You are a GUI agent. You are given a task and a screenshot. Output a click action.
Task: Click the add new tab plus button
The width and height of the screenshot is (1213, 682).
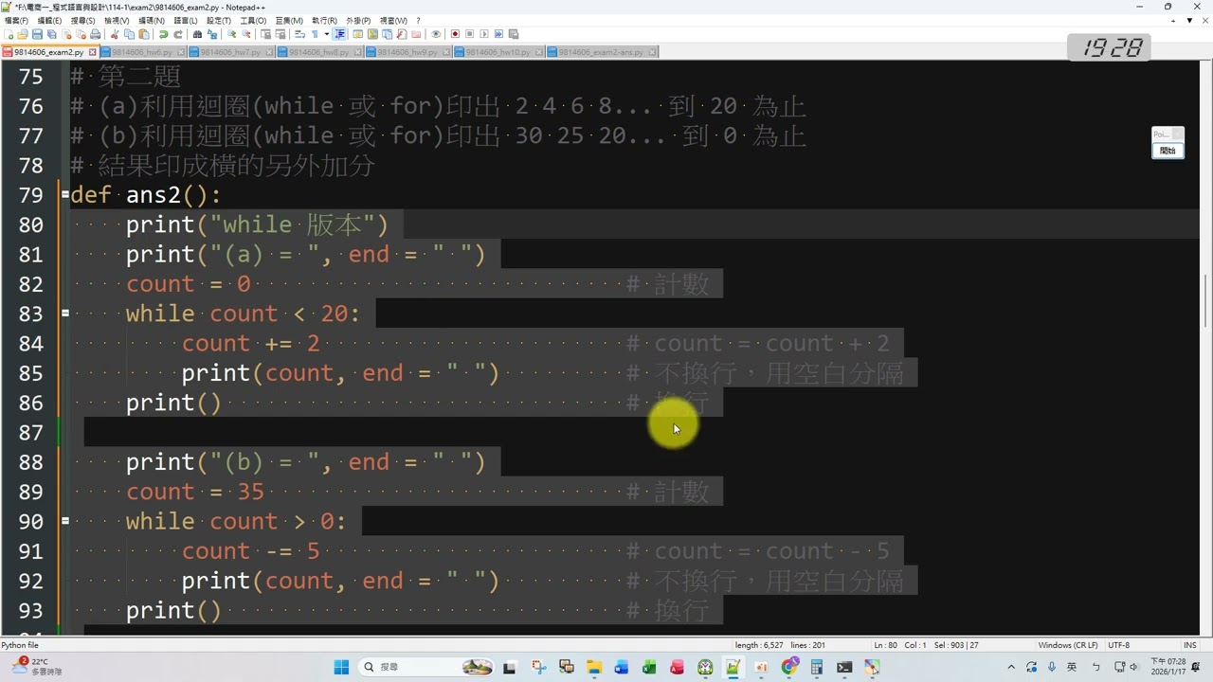(1174, 20)
